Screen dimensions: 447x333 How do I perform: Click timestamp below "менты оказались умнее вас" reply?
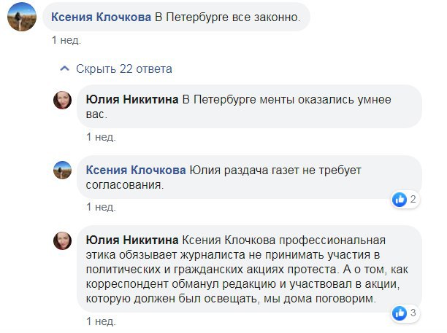[x=101, y=136]
